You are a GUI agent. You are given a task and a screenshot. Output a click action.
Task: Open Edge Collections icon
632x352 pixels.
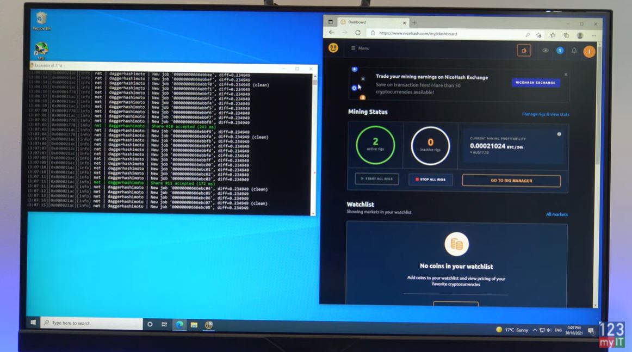[566, 35]
